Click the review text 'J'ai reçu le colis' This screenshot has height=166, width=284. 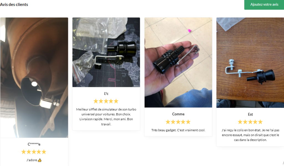pyautogui.click(x=250, y=135)
